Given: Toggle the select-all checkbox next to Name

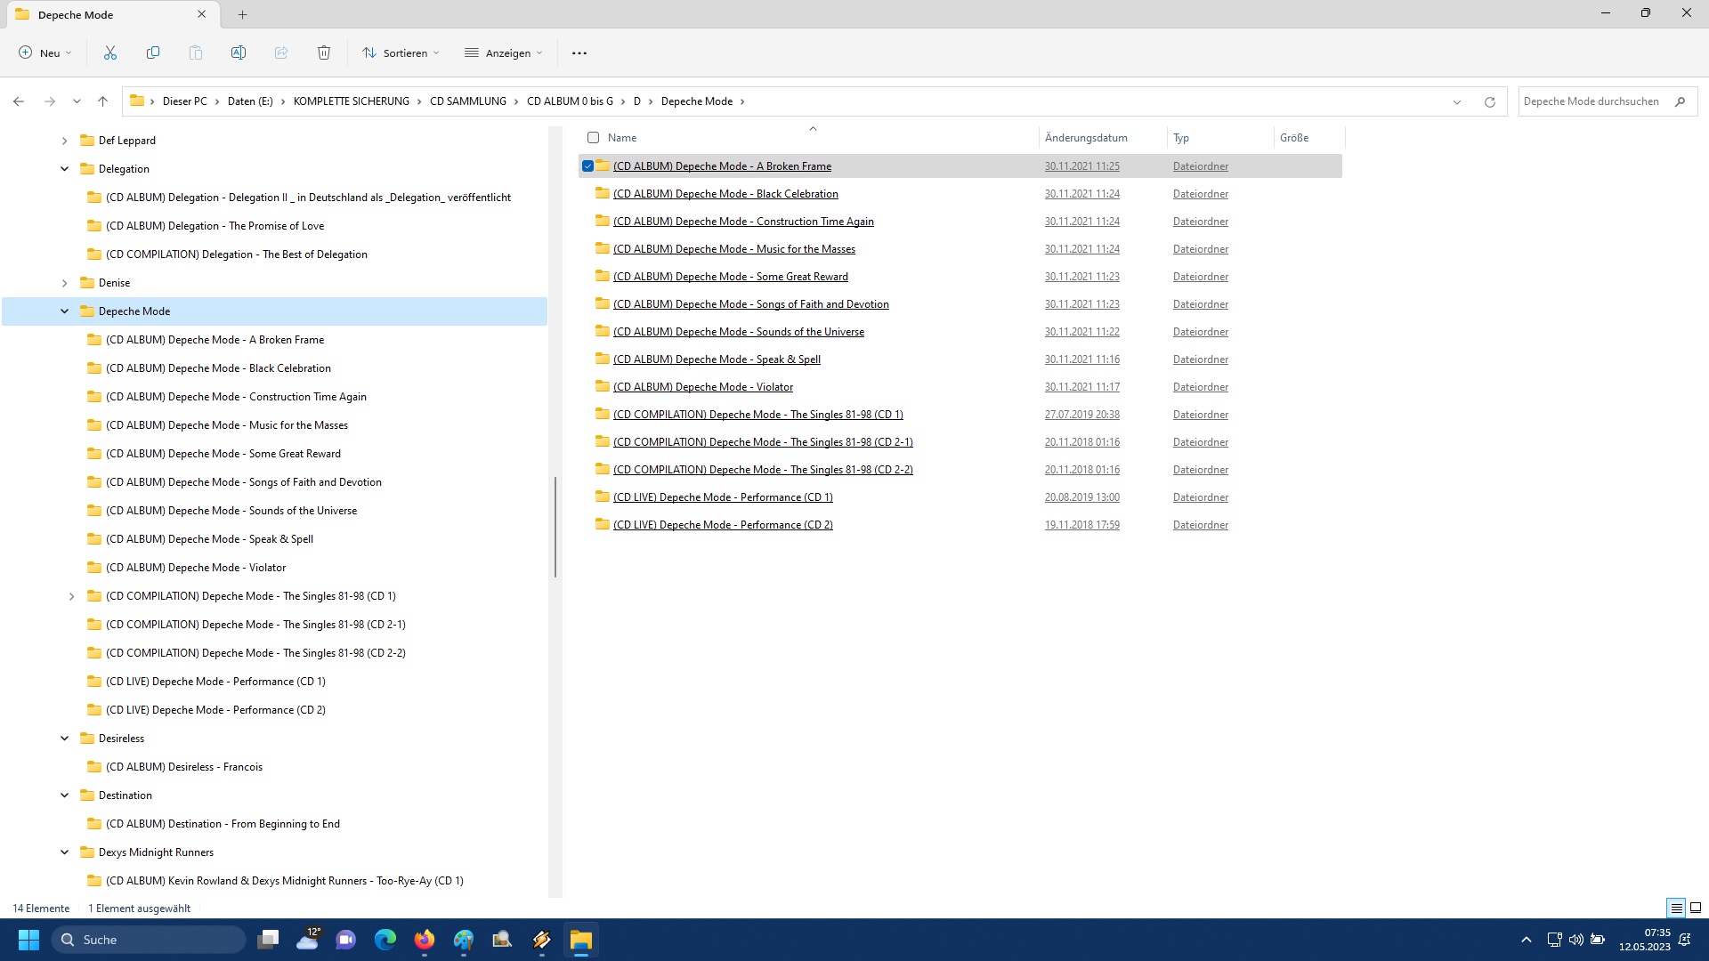Looking at the screenshot, I should 593,138.
